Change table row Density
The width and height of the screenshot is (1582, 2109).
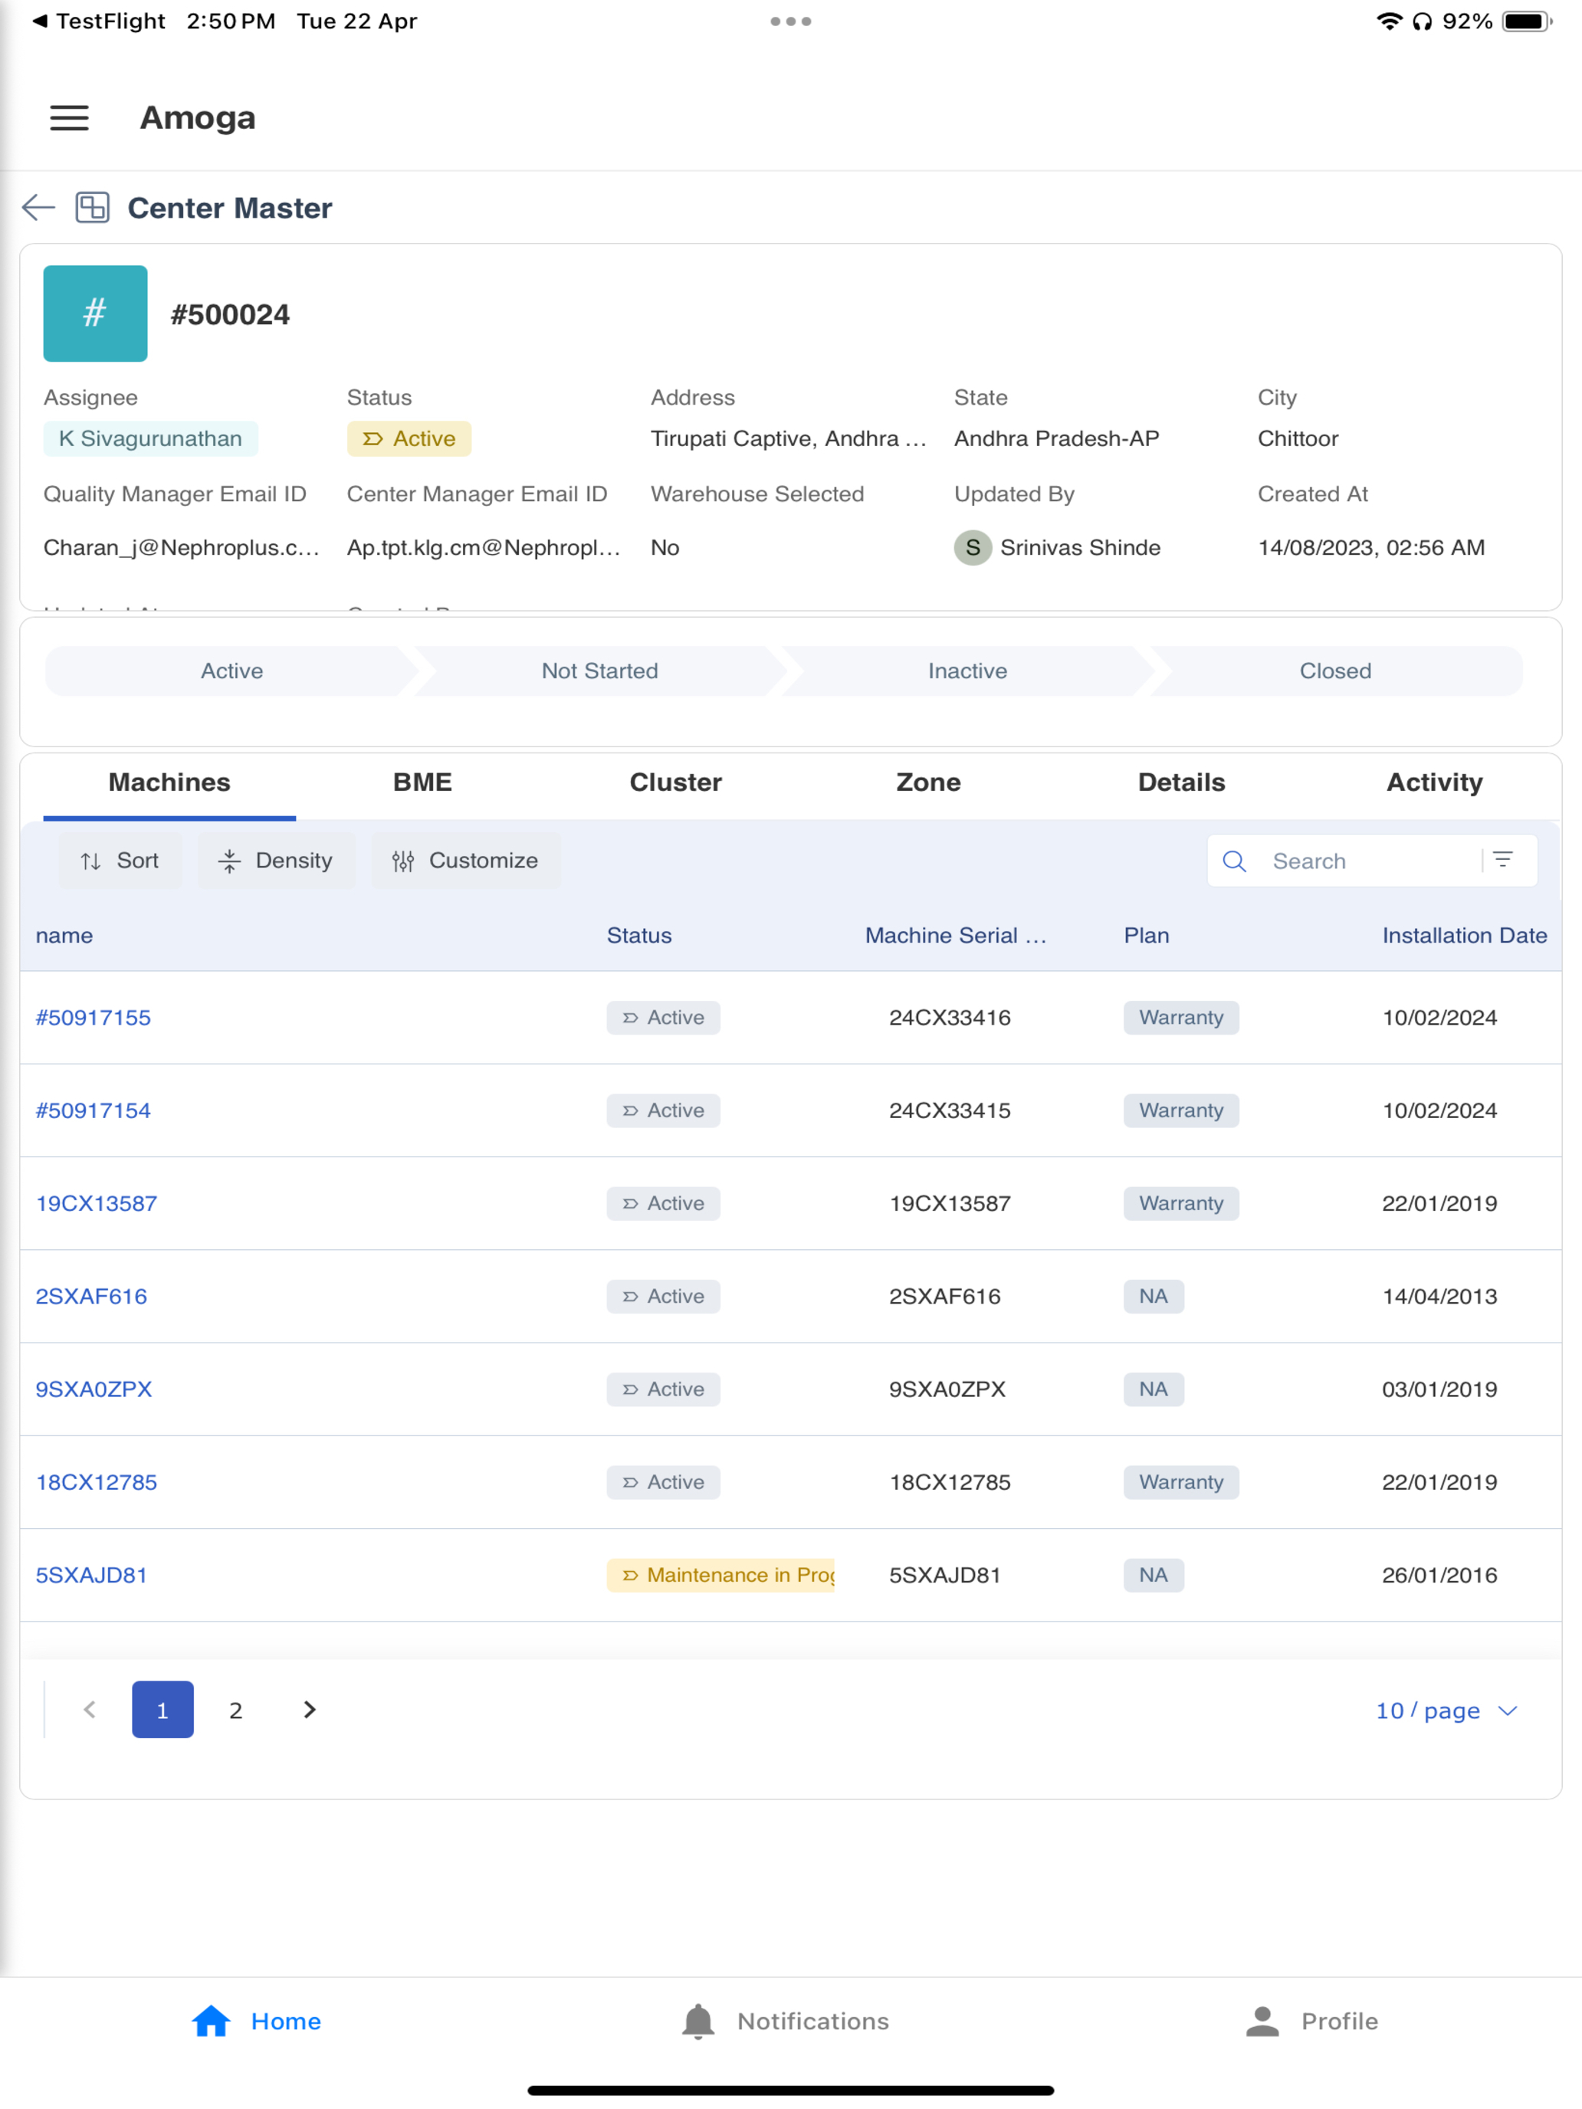[277, 861]
